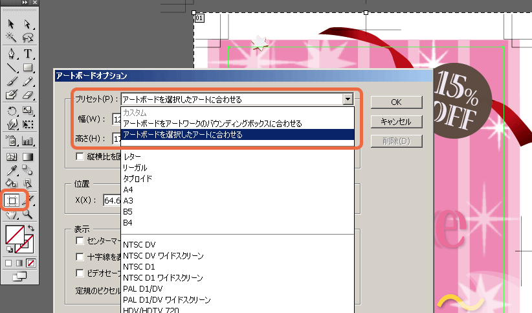Select the Column Graph tool
532x313 pixels.
click(27, 141)
